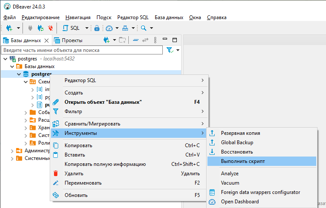This screenshot has height=208, width=326.
Task: Maximize the navigator panel
Action: coord(175,40)
